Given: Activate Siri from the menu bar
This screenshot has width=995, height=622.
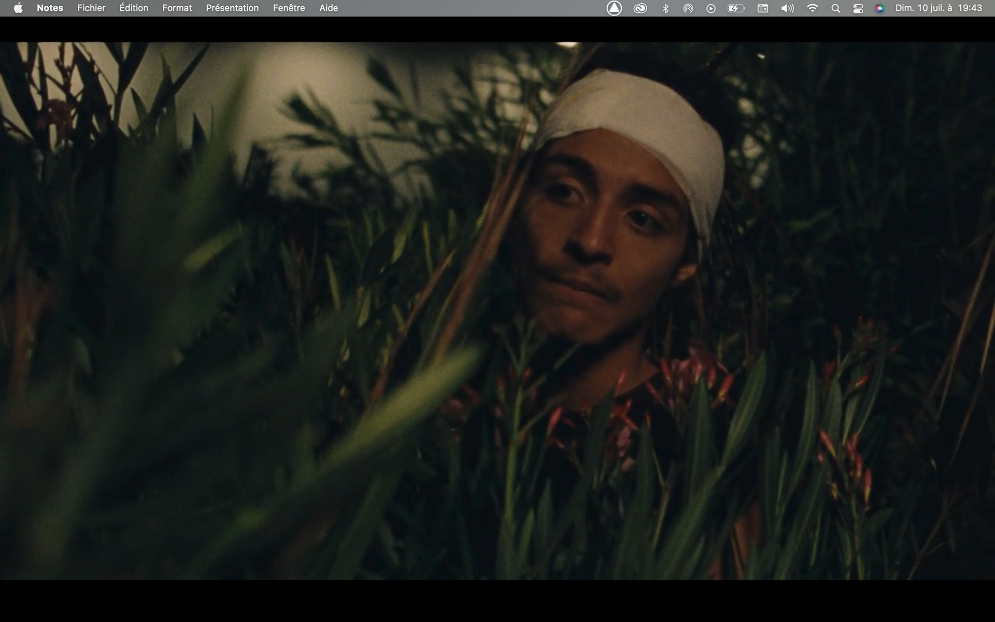Looking at the screenshot, I should [879, 8].
